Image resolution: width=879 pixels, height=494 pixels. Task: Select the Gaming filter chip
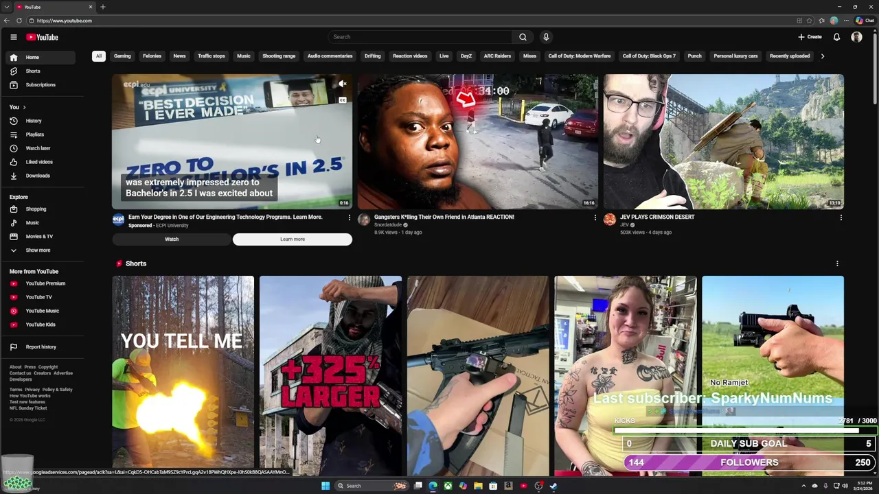pyautogui.click(x=122, y=56)
